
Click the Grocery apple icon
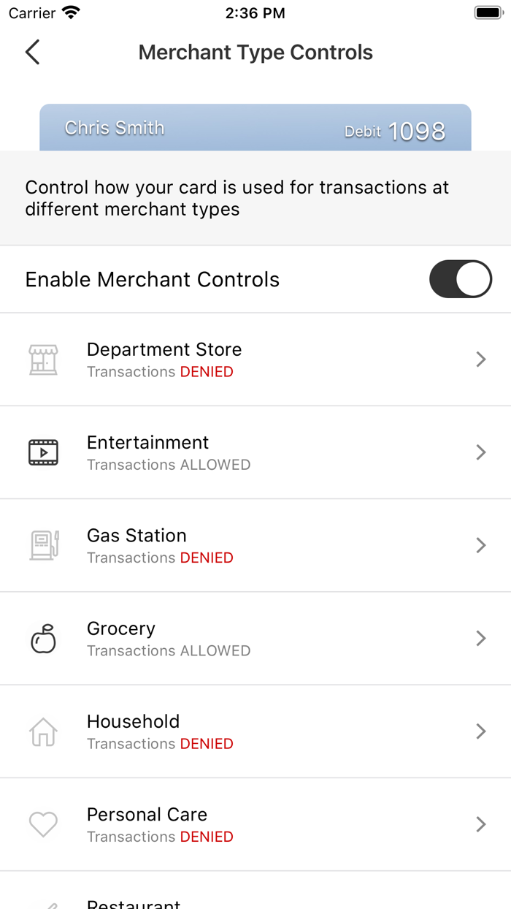[x=43, y=638]
